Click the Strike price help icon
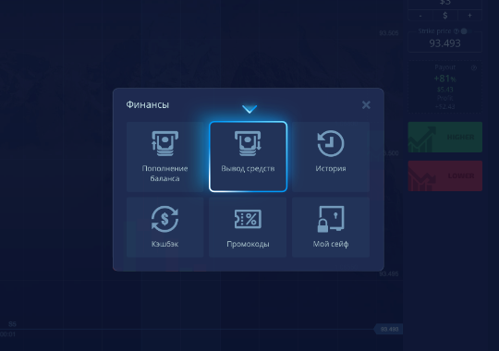Screen dimensions: 499x351 (x=456, y=31)
